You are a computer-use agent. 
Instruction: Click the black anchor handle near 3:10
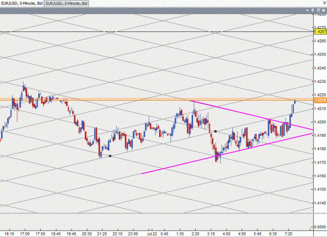pyautogui.click(x=216, y=131)
